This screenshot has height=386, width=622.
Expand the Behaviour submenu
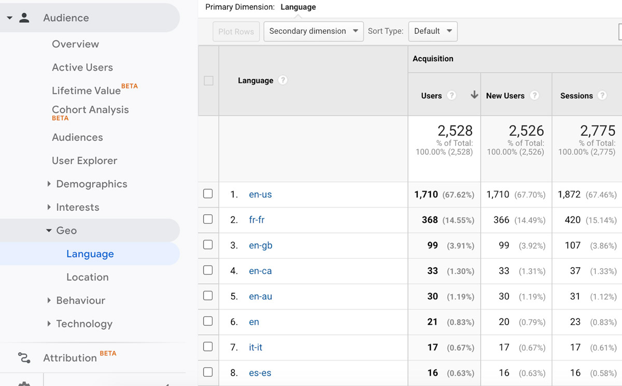coord(49,300)
